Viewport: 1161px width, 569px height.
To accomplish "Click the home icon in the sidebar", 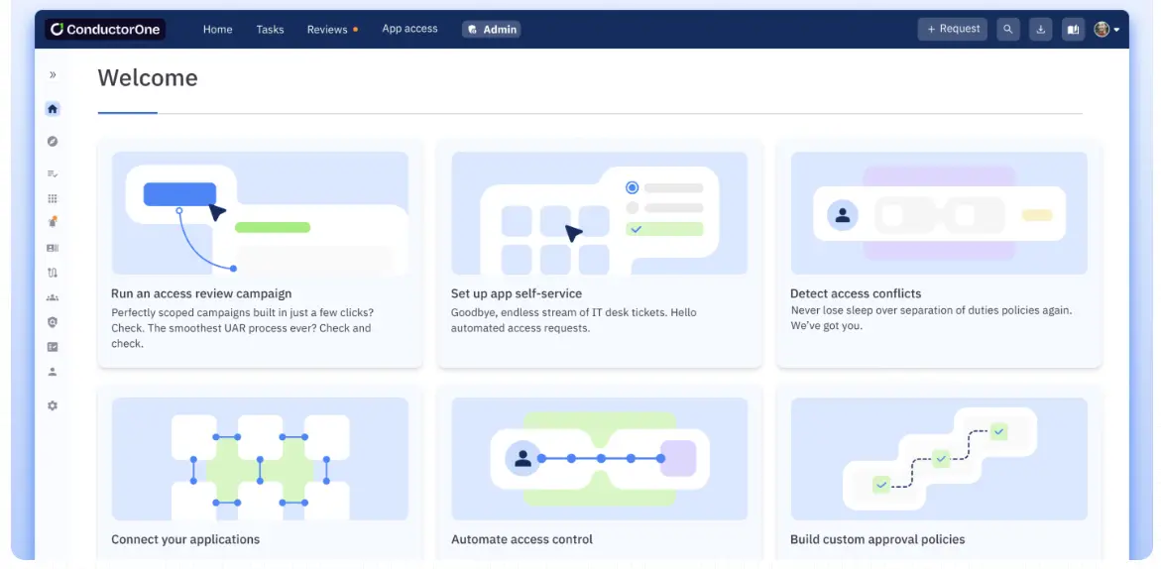I will [x=53, y=109].
